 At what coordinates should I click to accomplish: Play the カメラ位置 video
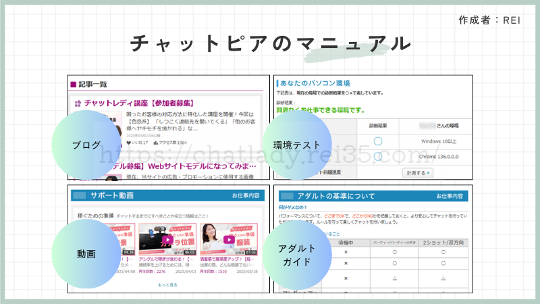[x=167, y=239]
